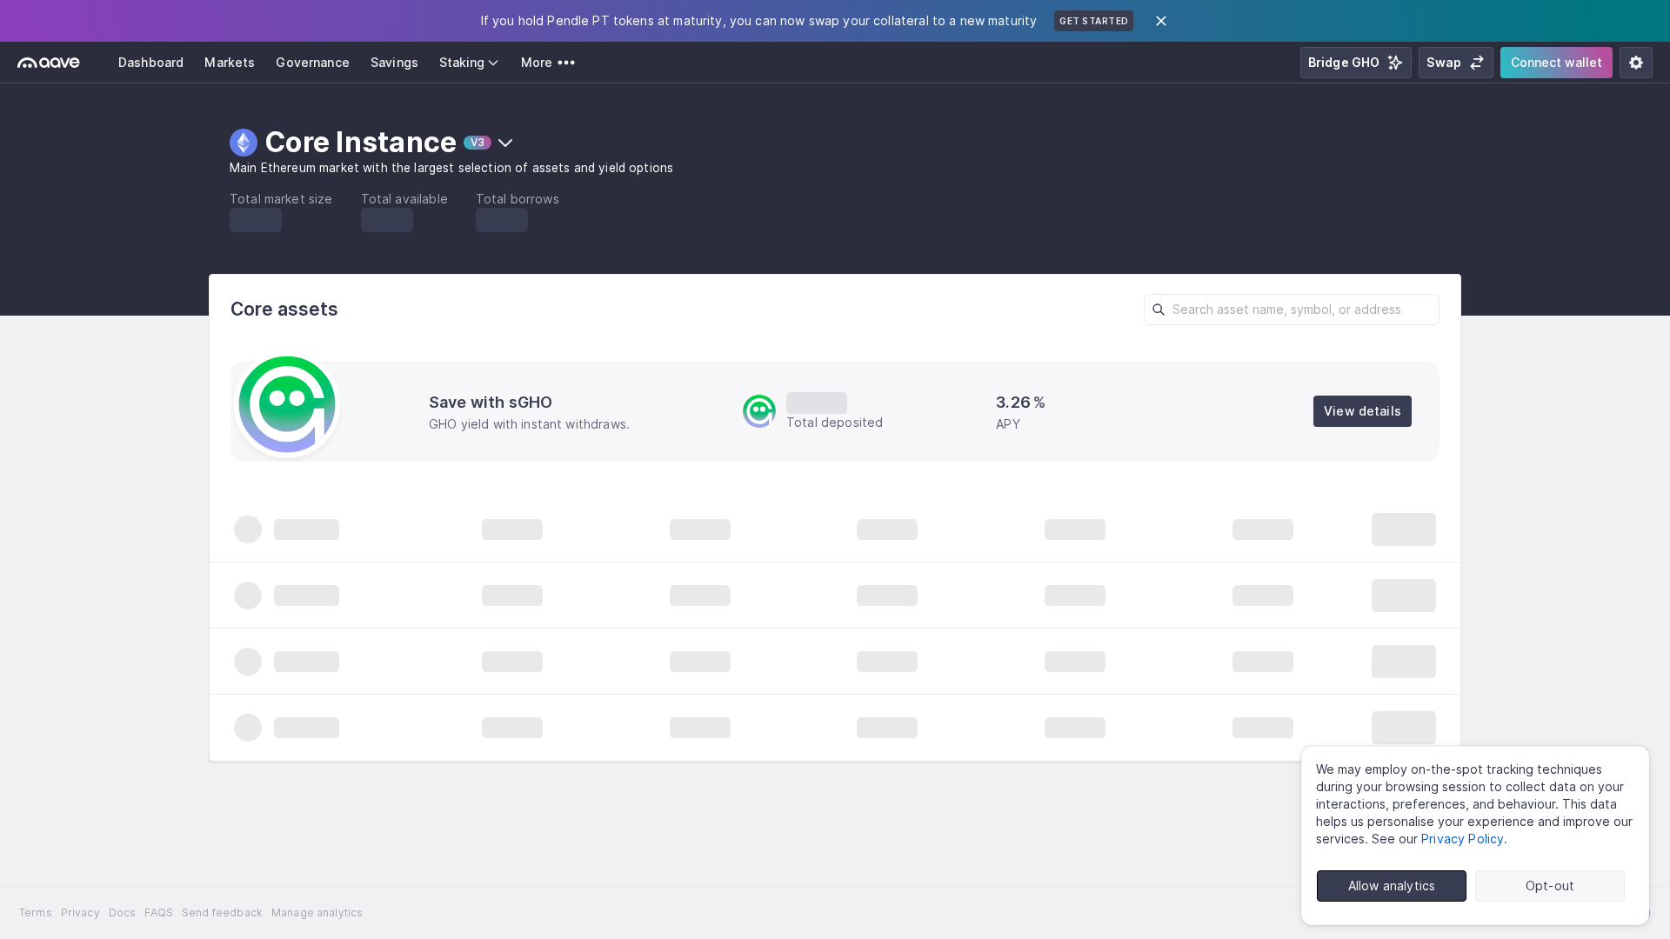Open the FAQS footer link
Screen dimensions: 1670x939
pos(158,913)
